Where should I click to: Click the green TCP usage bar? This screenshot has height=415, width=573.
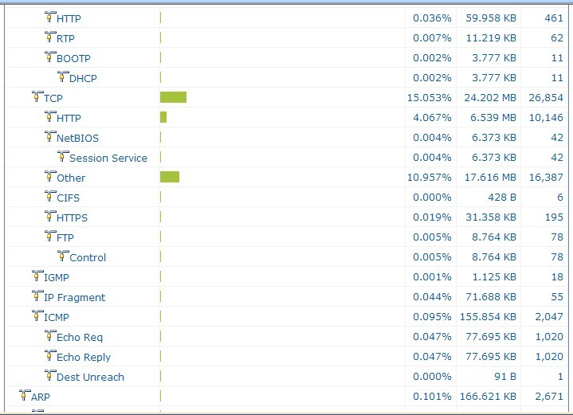pyautogui.click(x=173, y=97)
